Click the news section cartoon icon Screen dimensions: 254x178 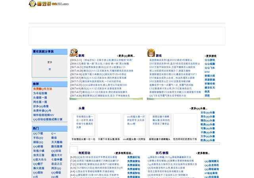[73, 53]
